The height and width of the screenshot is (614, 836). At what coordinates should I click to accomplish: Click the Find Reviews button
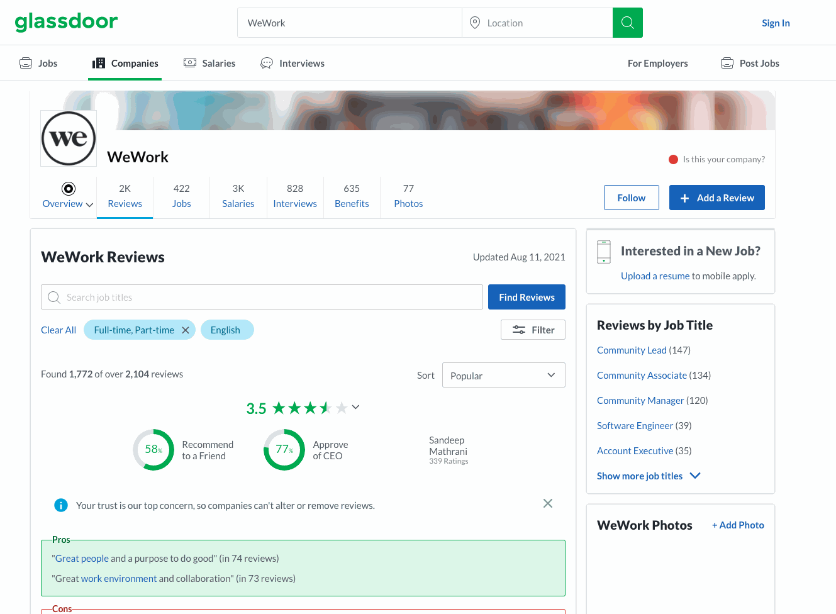[527, 297]
